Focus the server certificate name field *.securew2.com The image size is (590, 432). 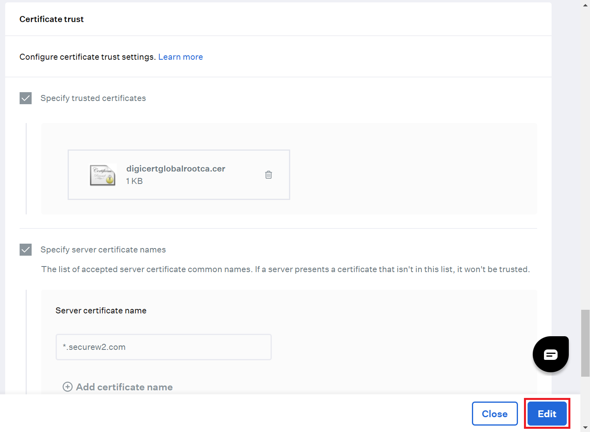[x=164, y=347]
